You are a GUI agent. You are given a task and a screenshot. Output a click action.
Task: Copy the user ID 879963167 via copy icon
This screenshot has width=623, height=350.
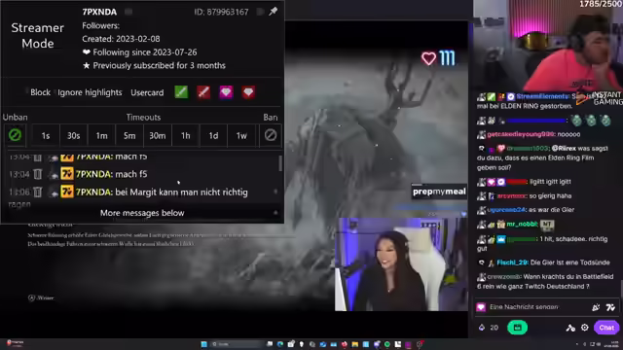click(x=260, y=12)
